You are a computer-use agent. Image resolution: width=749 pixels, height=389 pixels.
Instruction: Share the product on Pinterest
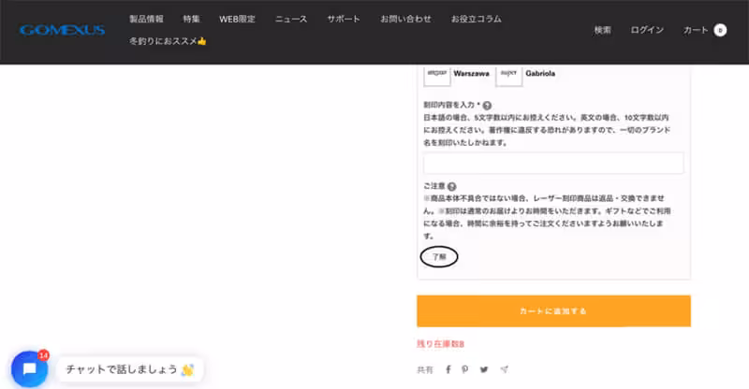(464, 369)
